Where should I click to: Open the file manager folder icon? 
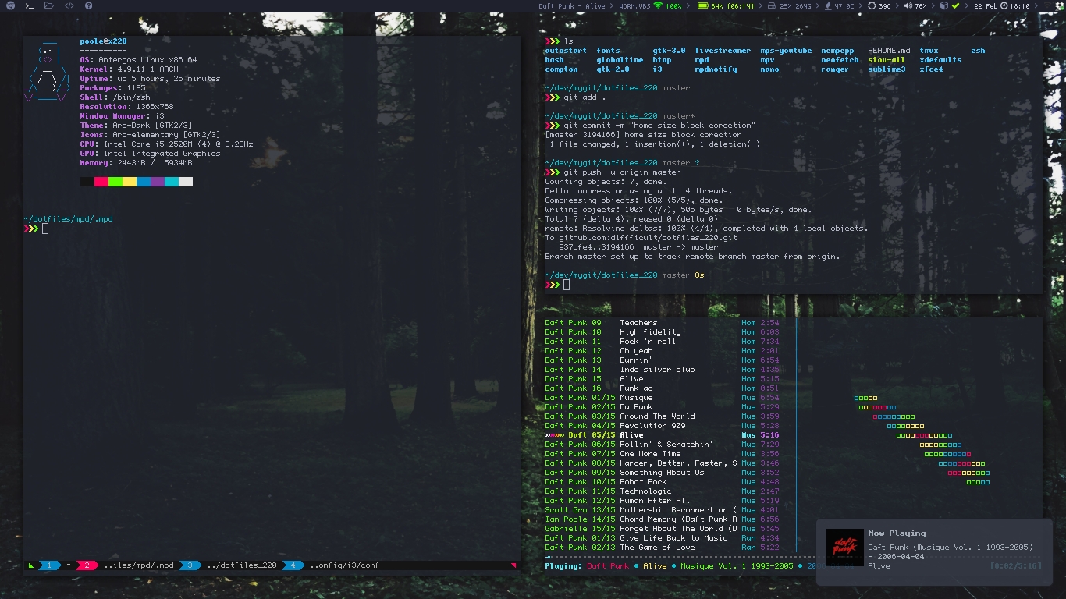click(49, 5)
